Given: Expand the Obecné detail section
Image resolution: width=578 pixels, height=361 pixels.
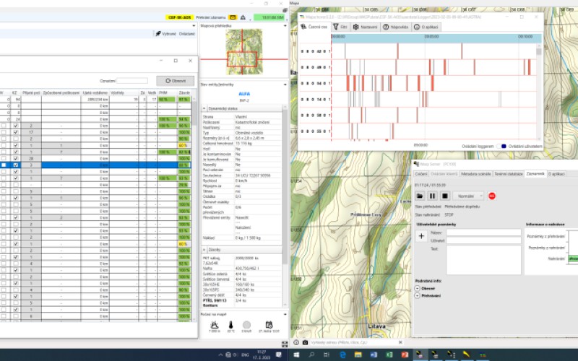Looking at the screenshot, I should [x=418, y=288].
